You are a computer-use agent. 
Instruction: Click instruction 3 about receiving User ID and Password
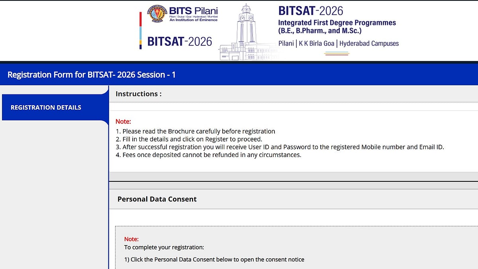280,147
